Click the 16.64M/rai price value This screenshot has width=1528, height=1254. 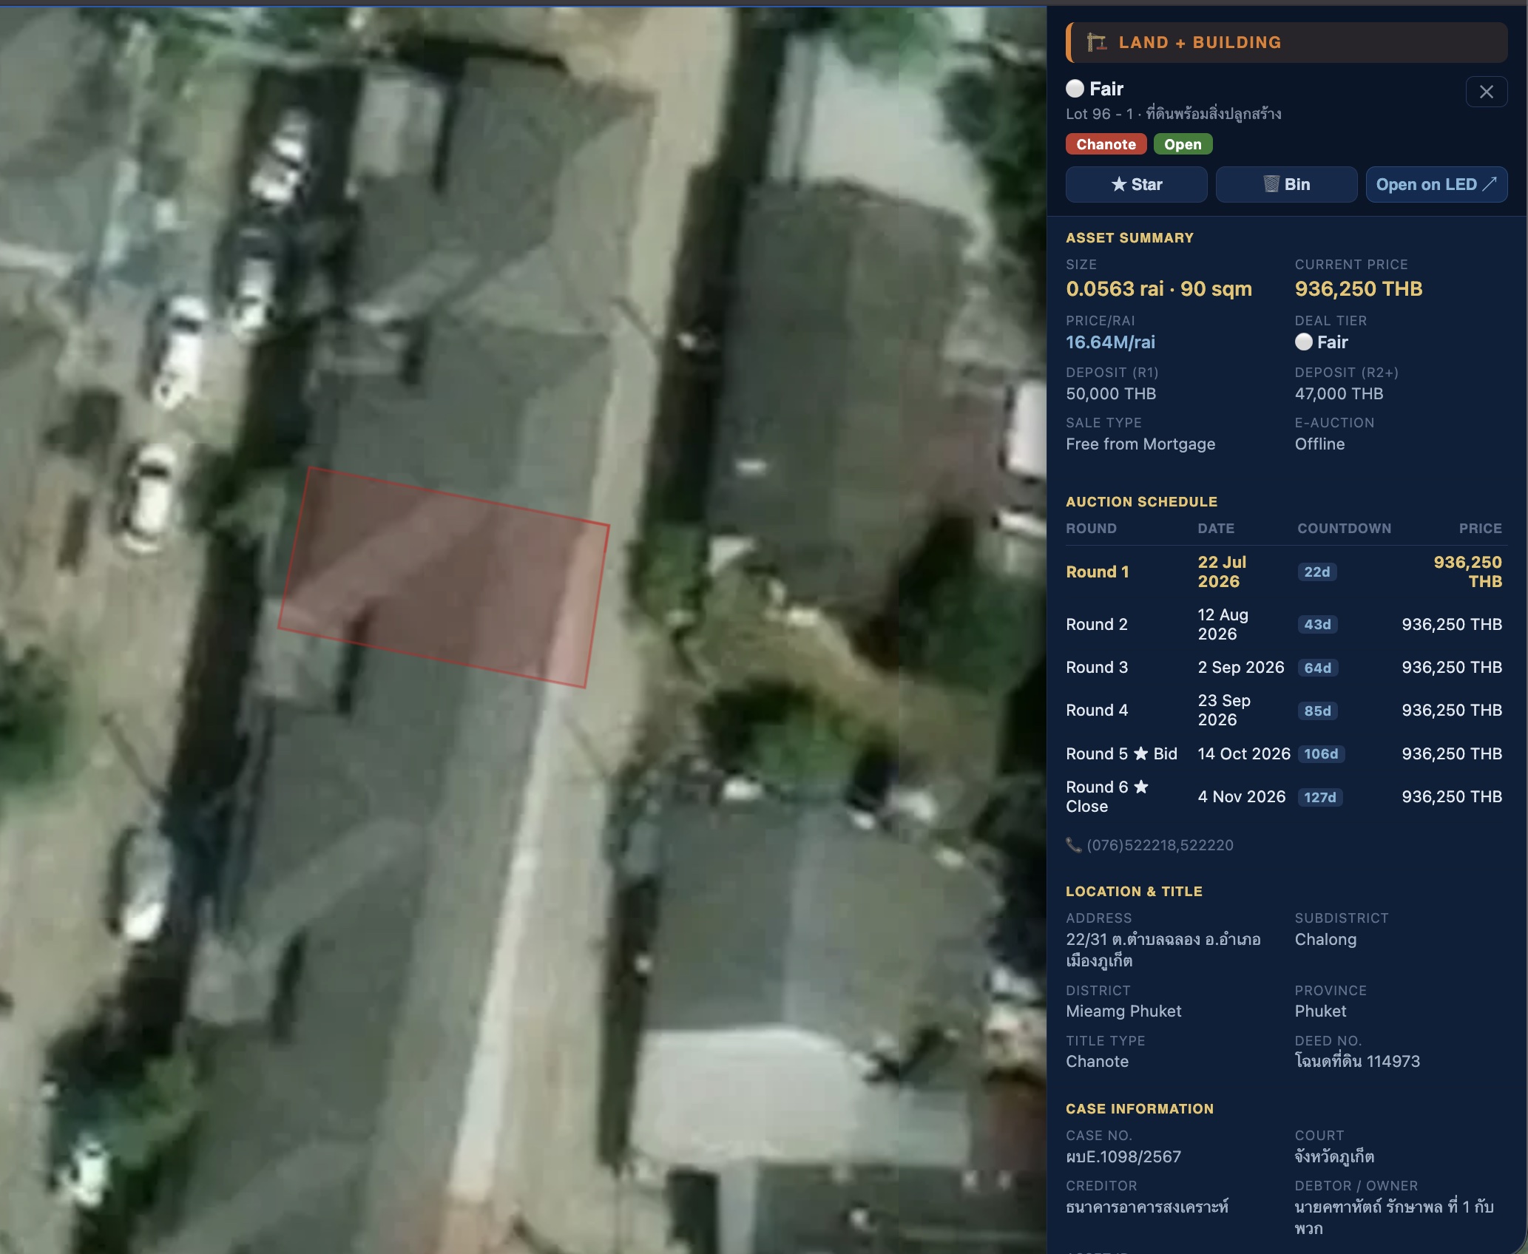tap(1110, 342)
